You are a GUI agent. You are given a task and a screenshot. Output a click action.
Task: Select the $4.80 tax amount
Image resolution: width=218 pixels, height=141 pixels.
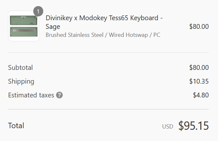201,95
